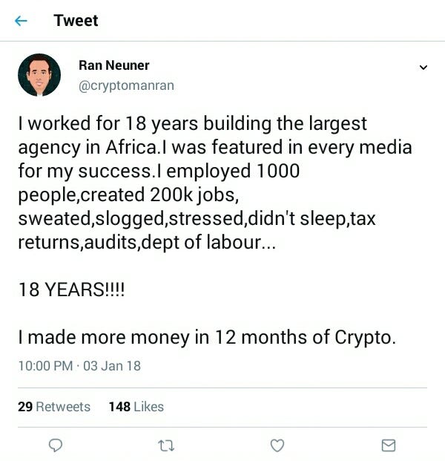Viewport: 445px width, 461px height.
Task: Click the Tweet header title
Action: click(76, 21)
